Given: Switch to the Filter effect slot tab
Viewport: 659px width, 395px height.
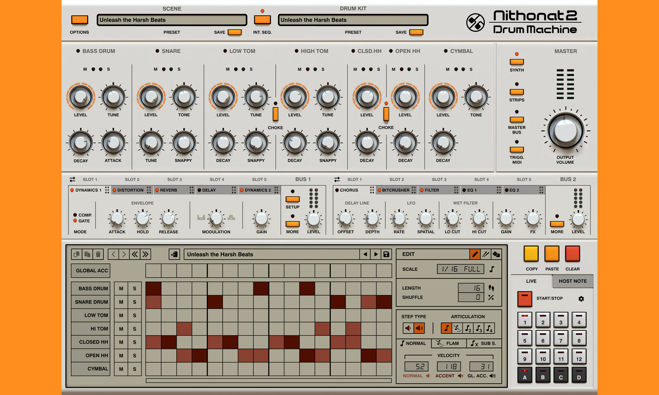Looking at the screenshot, I should [439, 190].
